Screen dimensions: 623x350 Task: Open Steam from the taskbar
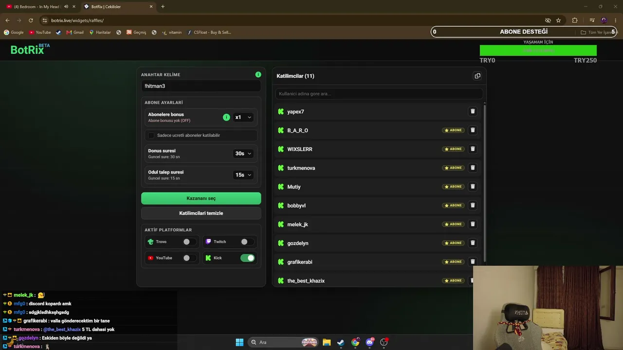pos(341,342)
